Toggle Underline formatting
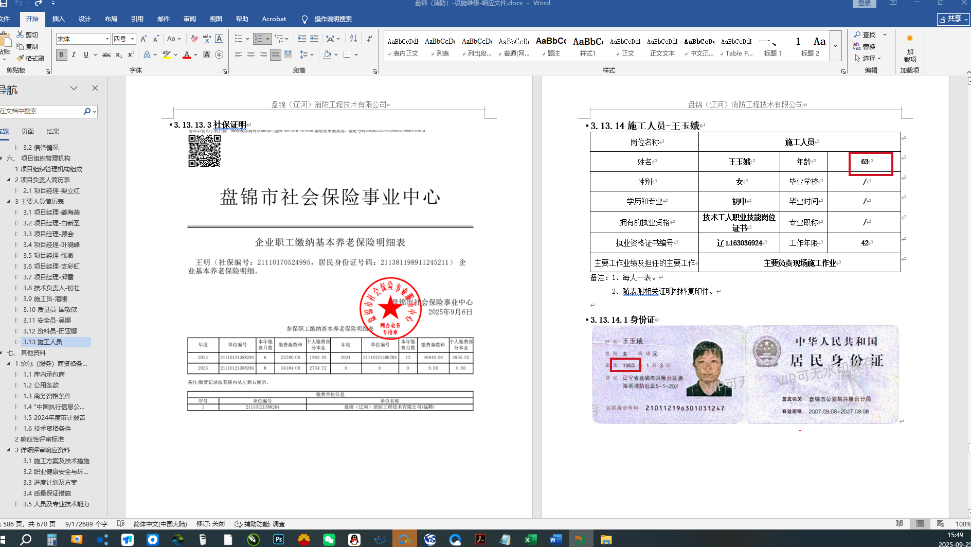 click(86, 55)
